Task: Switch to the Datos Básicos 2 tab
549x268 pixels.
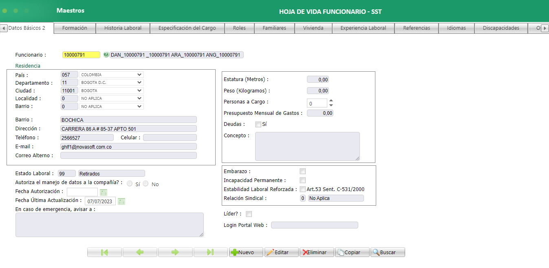Action: click(27, 28)
